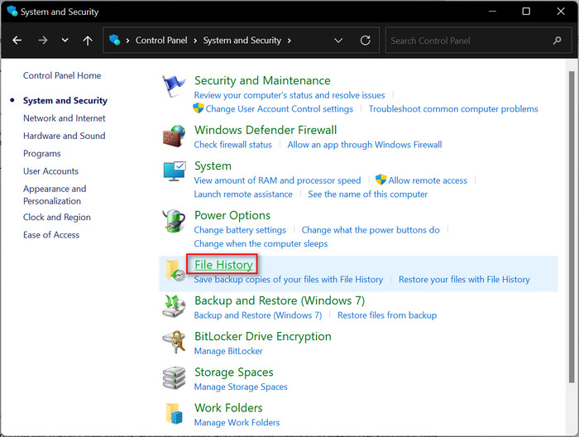Click the Windows Defender Firewall brick wall icon
Image resolution: width=579 pixels, height=437 pixels.
174,136
